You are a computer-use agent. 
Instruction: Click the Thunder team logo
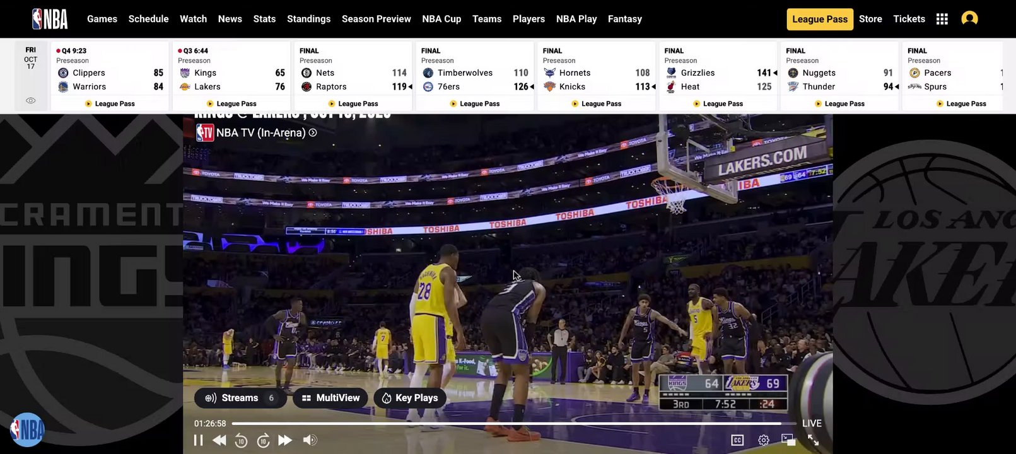click(793, 87)
